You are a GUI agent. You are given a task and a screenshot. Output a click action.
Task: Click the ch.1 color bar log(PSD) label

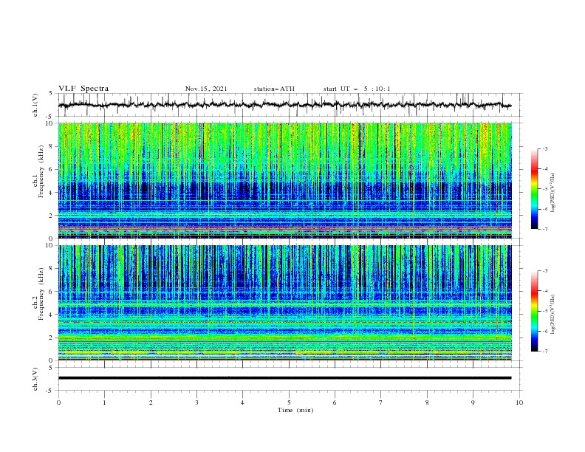pos(553,193)
